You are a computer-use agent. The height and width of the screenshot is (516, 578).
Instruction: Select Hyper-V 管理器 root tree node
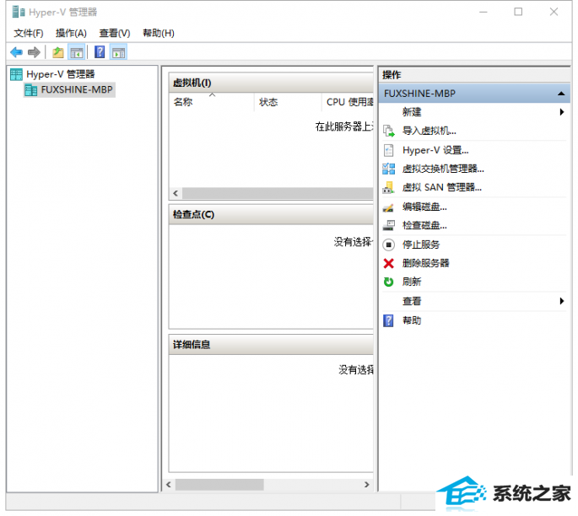pos(60,74)
